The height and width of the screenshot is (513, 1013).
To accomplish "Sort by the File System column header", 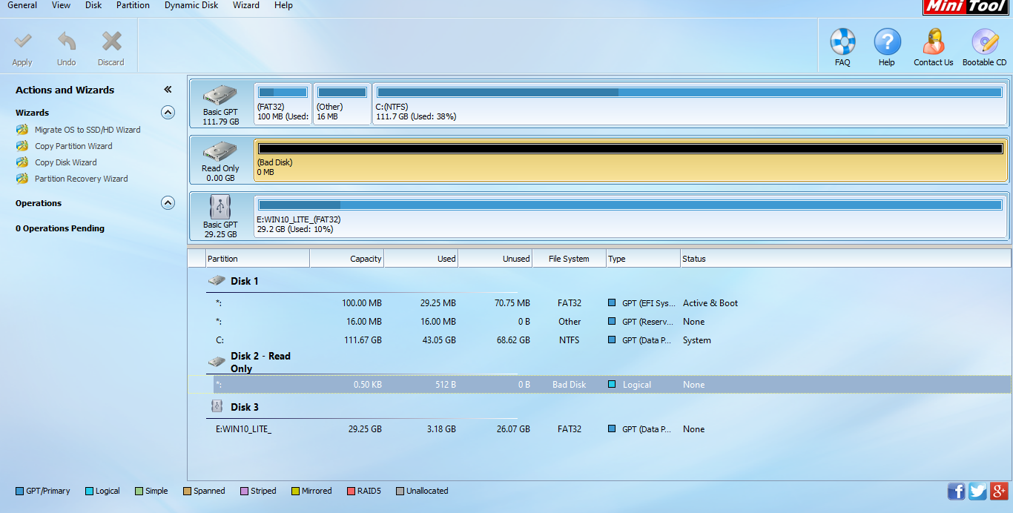I will click(x=569, y=259).
